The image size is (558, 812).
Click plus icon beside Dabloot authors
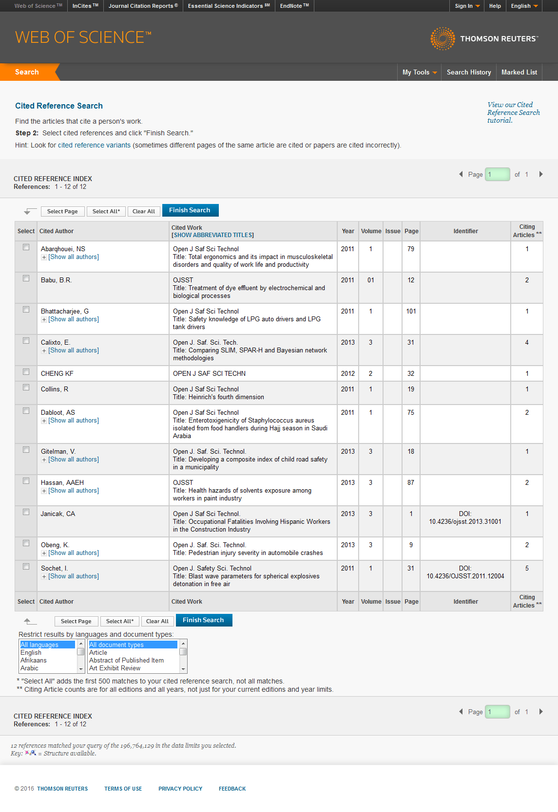pos(44,421)
